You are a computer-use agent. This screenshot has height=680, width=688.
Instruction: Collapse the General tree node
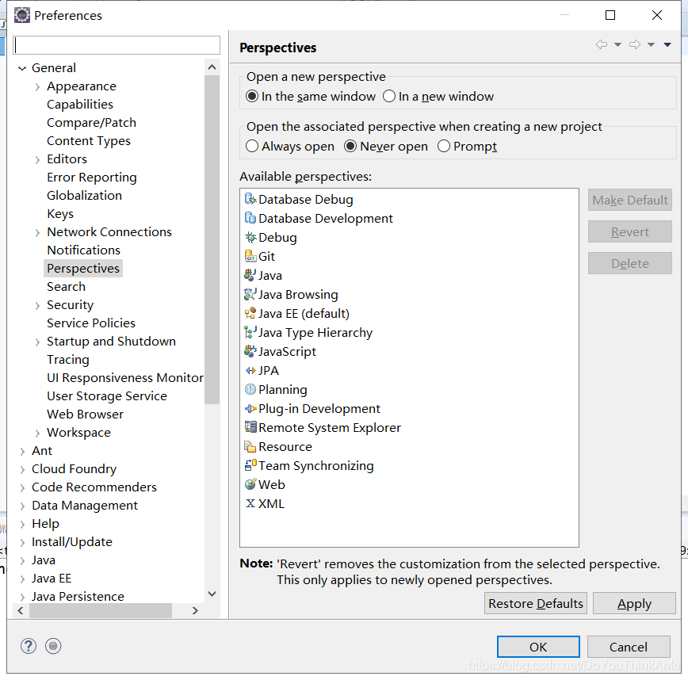(22, 68)
